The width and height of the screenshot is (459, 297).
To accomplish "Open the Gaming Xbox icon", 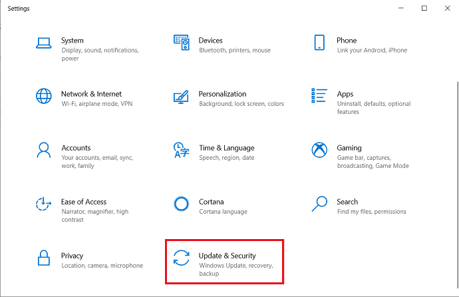I will tap(319, 150).
